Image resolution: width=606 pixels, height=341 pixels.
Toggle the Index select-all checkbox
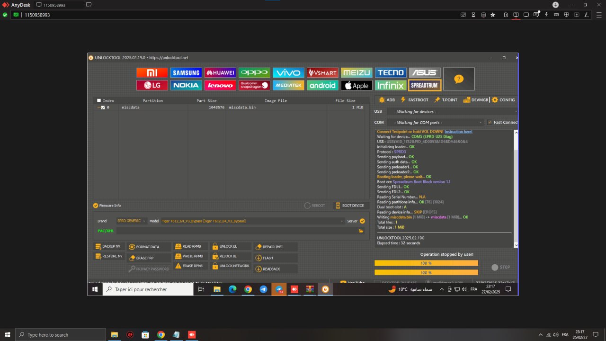click(x=99, y=100)
